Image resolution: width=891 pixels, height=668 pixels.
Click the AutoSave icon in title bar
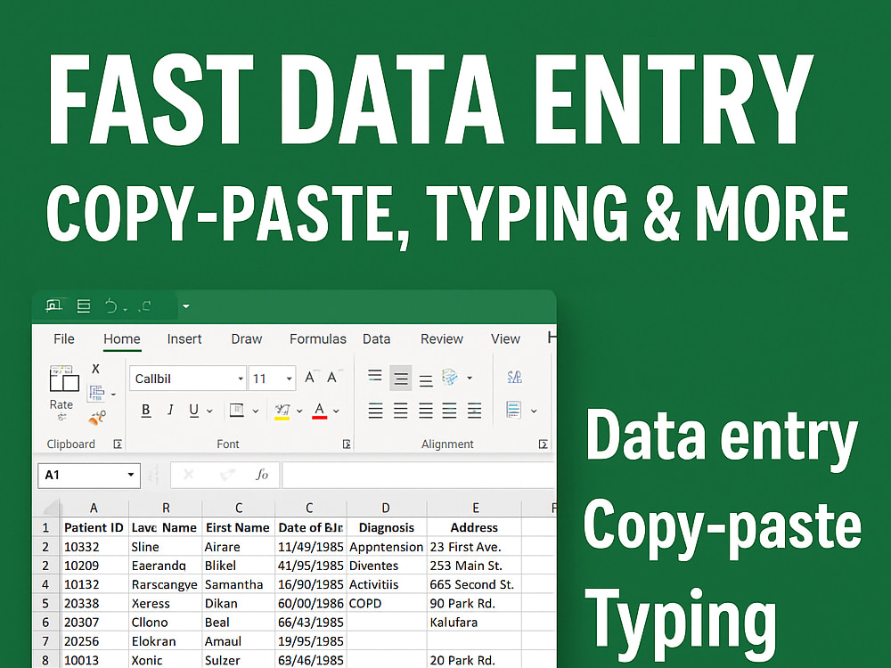54,306
